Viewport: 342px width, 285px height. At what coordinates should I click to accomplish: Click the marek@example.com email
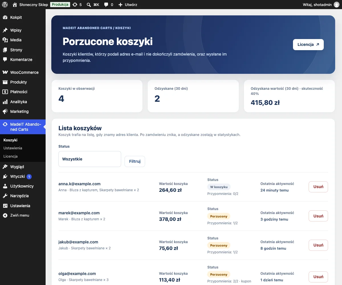click(79, 213)
